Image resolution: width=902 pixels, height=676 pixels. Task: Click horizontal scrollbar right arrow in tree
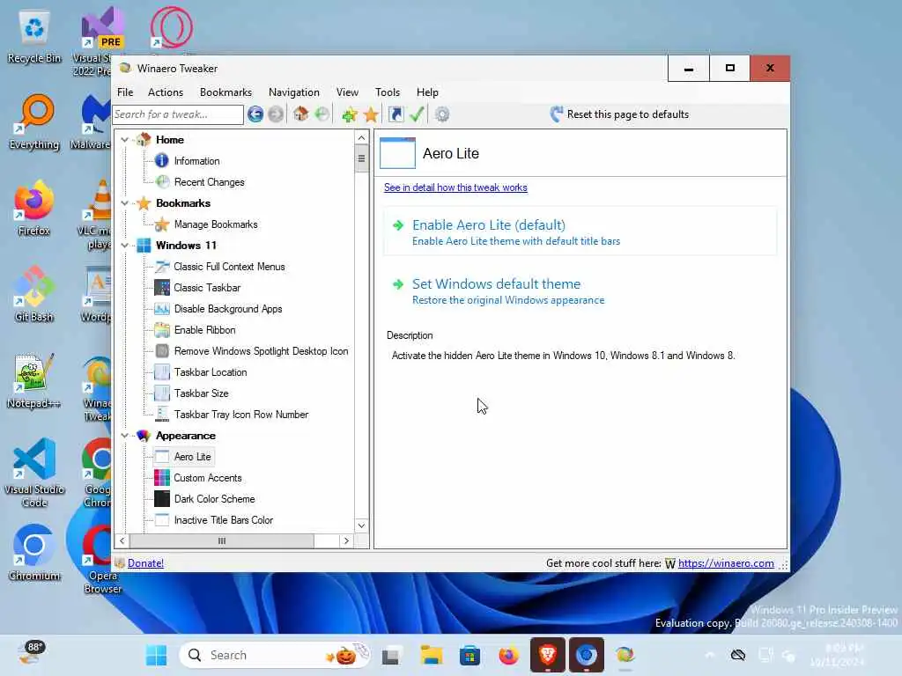coord(345,541)
